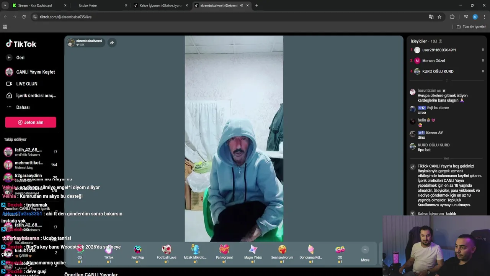
Task: Open browser extensions puzzle icon
Action: pyautogui.click(x=452, y=17)
